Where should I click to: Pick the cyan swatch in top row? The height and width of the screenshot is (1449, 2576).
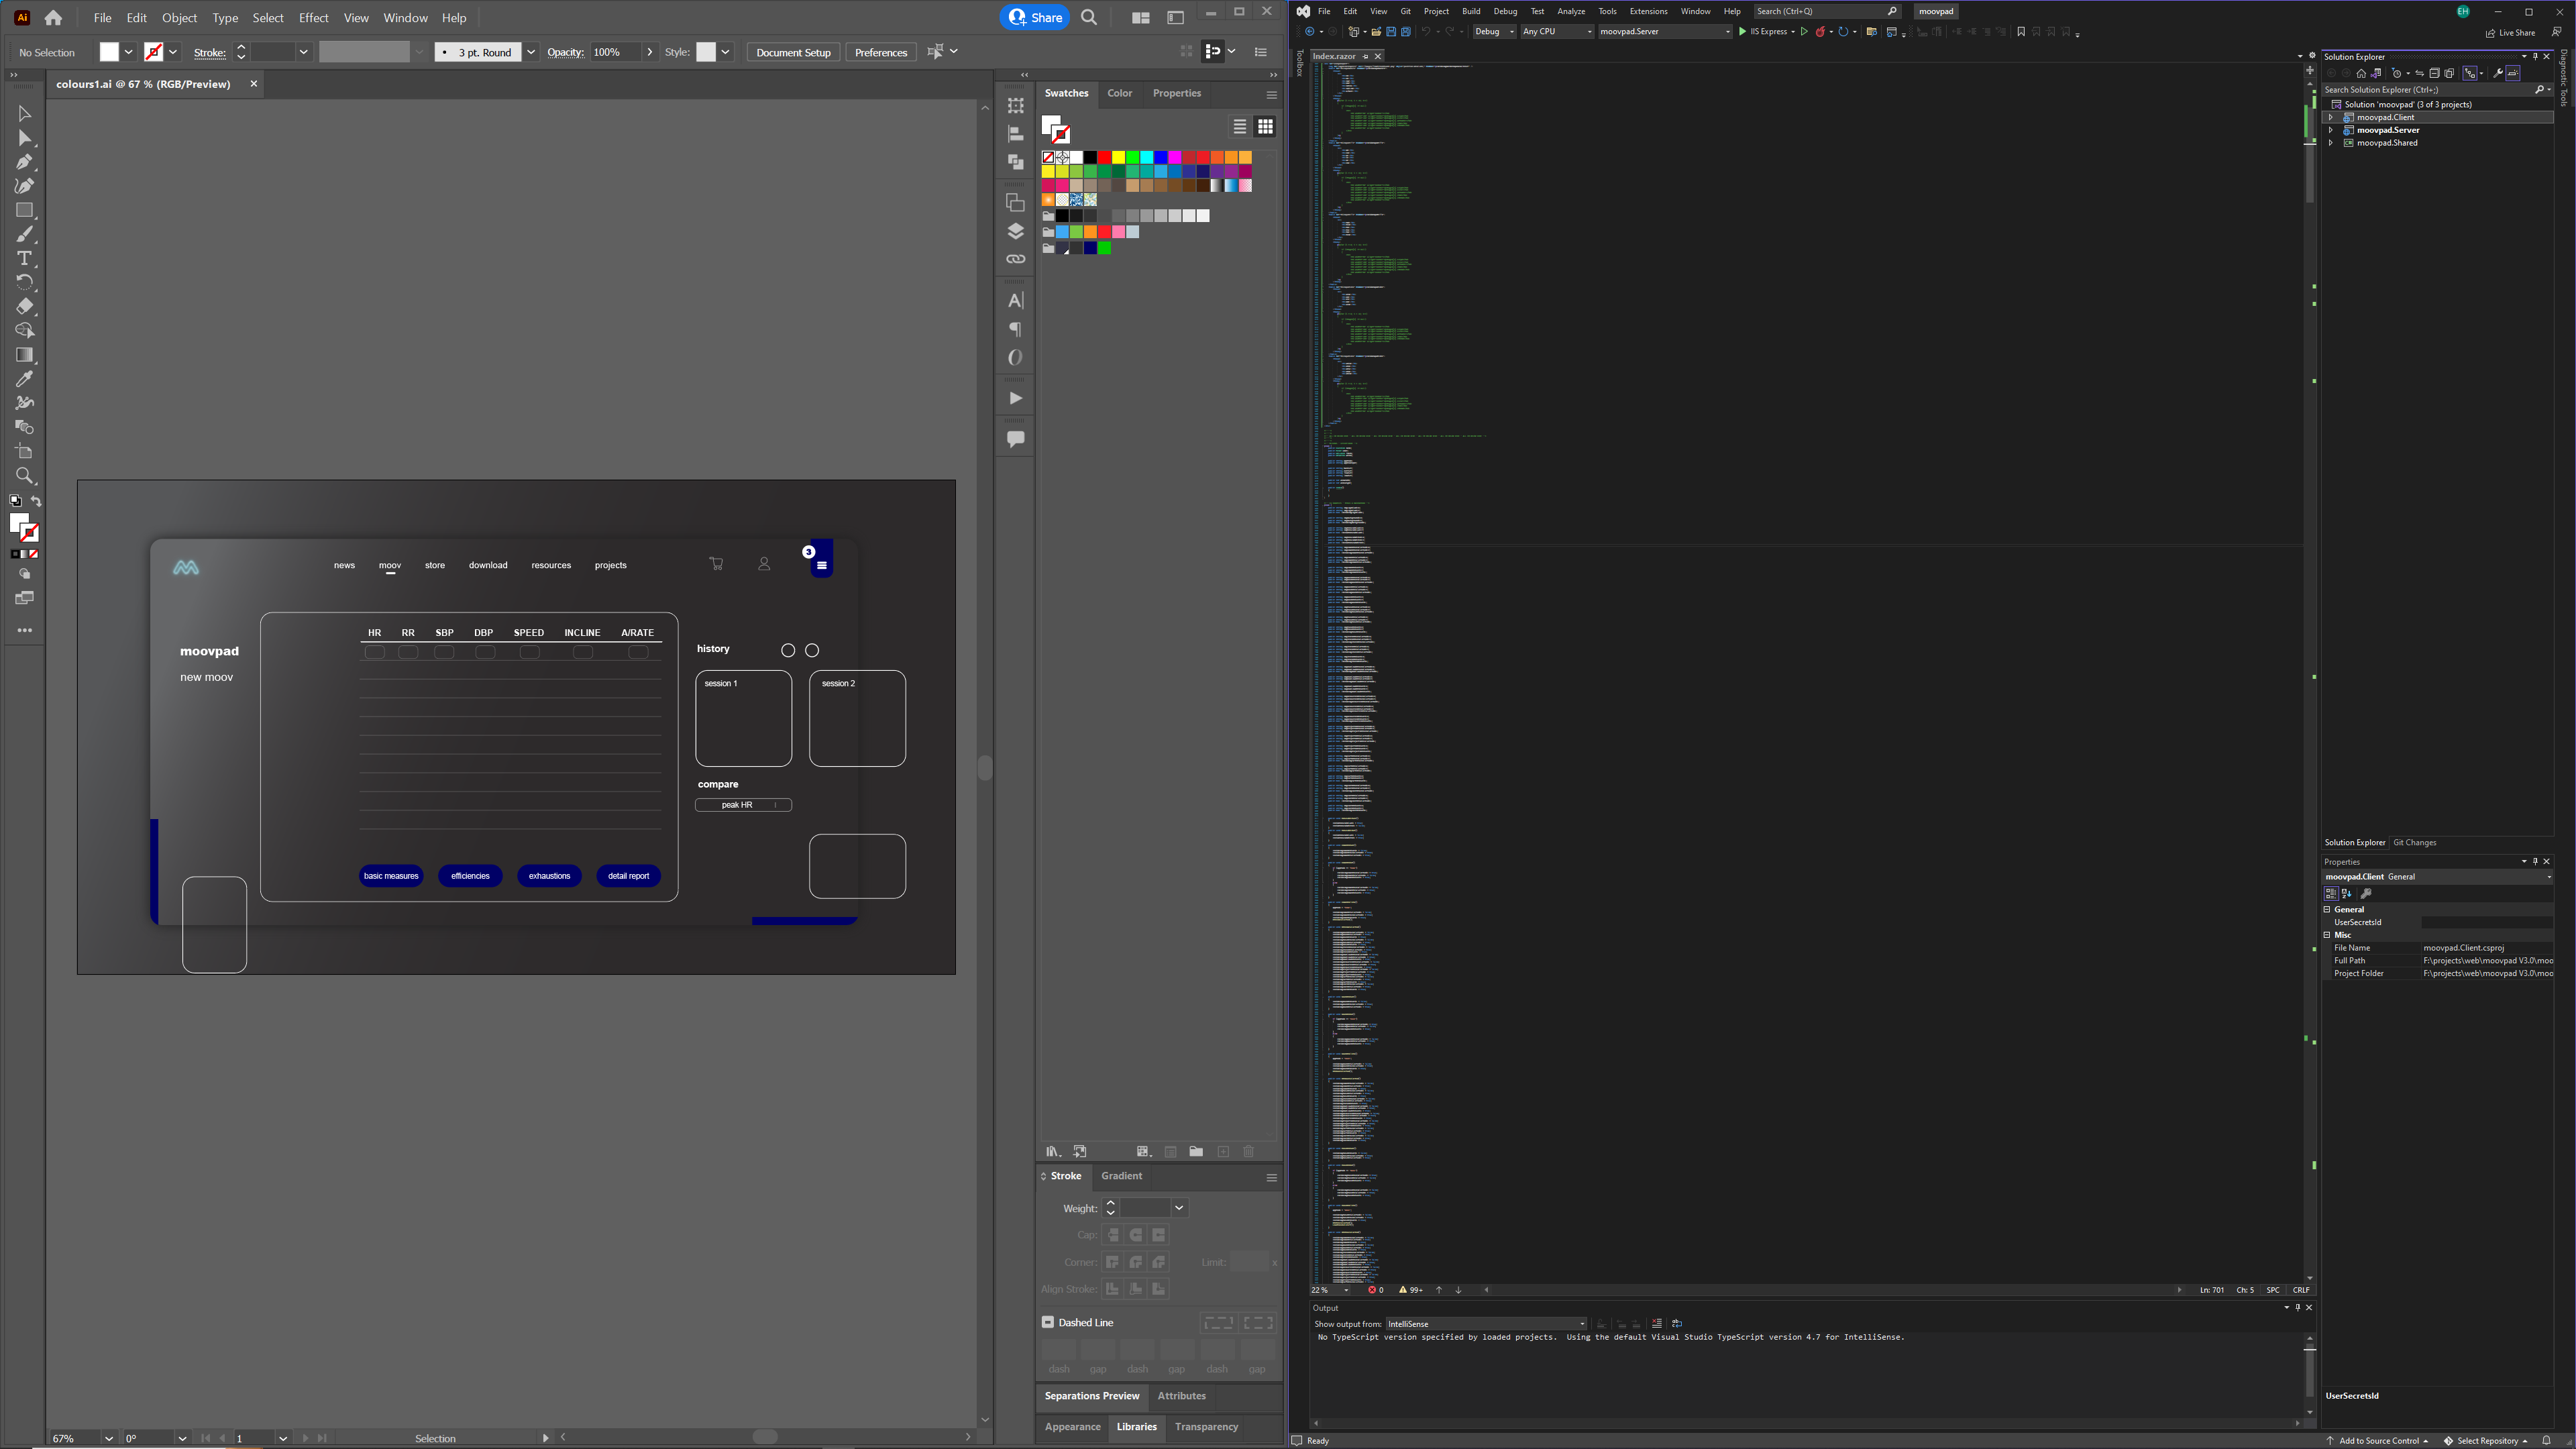[1146, 158]
